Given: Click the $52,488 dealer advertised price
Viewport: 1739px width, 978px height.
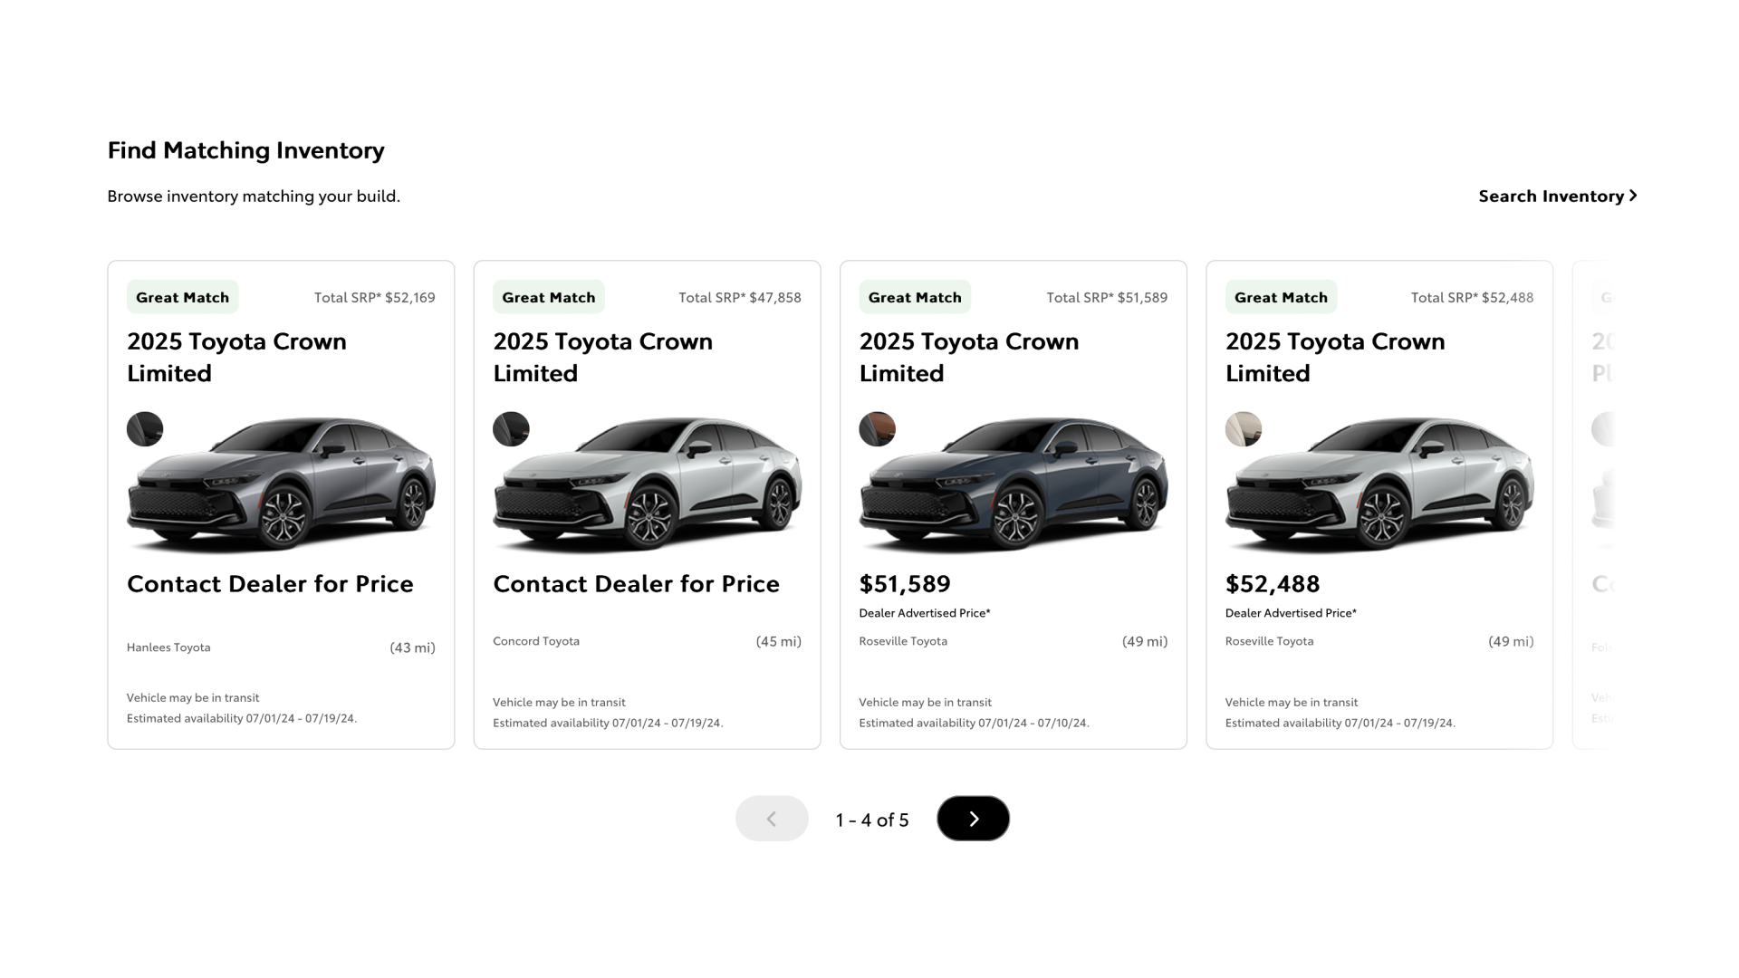Looking at the screenshot, I should [1272, 584].
